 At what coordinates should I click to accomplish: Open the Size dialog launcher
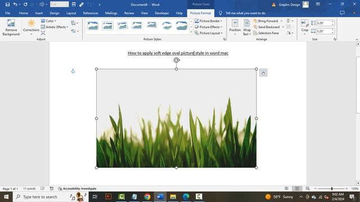point(335,39)
